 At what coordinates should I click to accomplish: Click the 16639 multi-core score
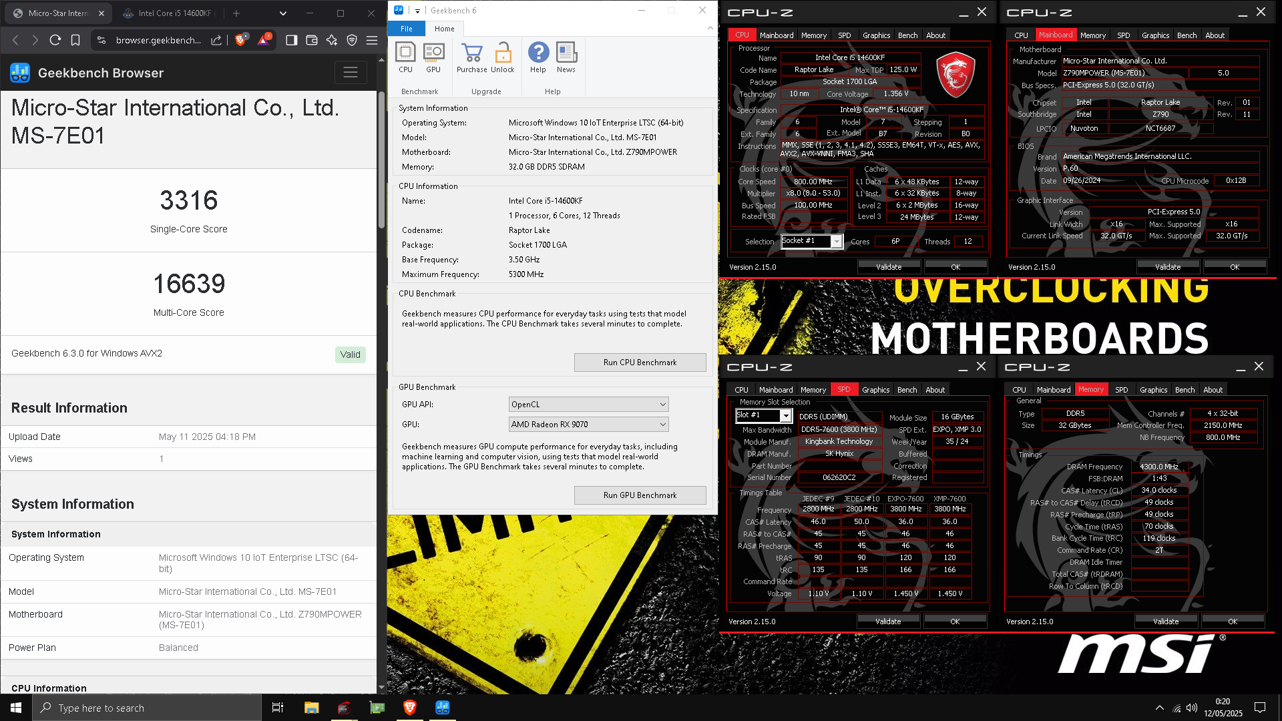pyautogui.click(x=189, y=284)
